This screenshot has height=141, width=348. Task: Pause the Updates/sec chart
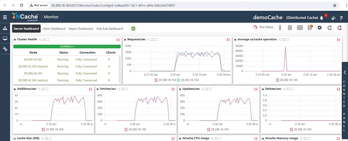(x=256, y=89)
